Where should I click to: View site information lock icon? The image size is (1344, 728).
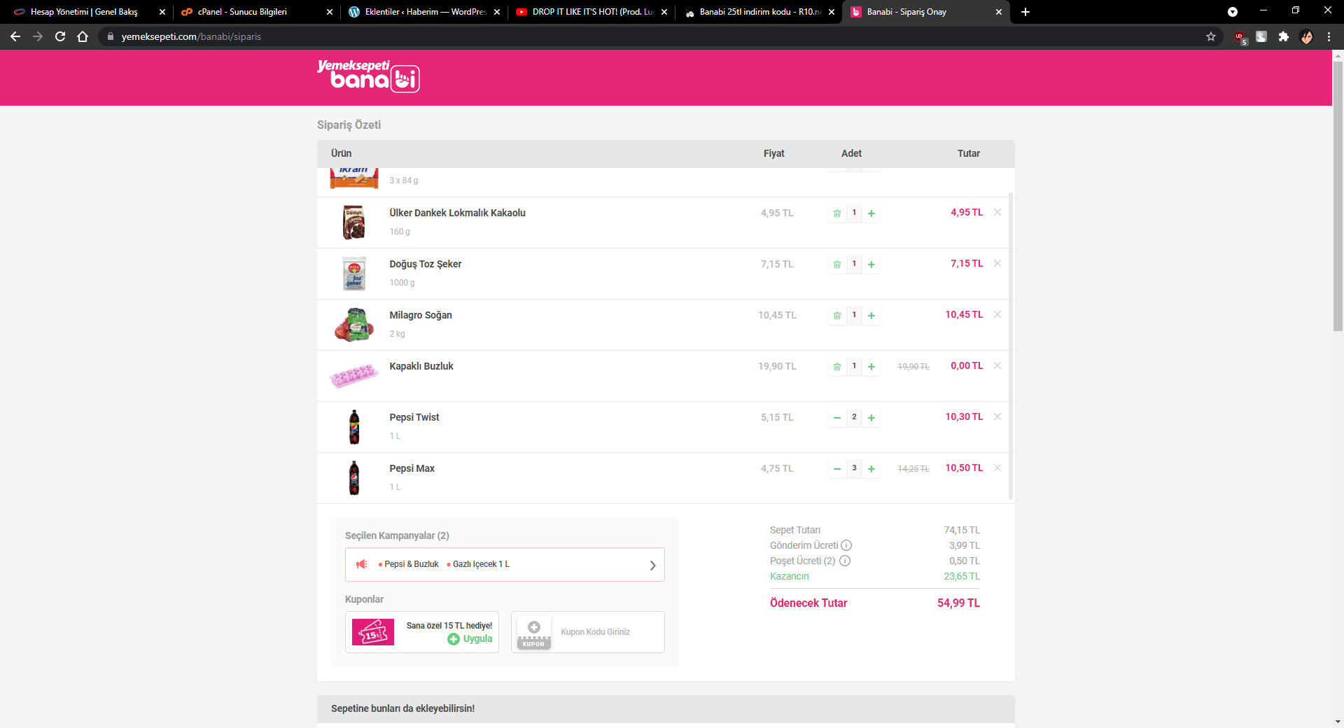(110, 36)
